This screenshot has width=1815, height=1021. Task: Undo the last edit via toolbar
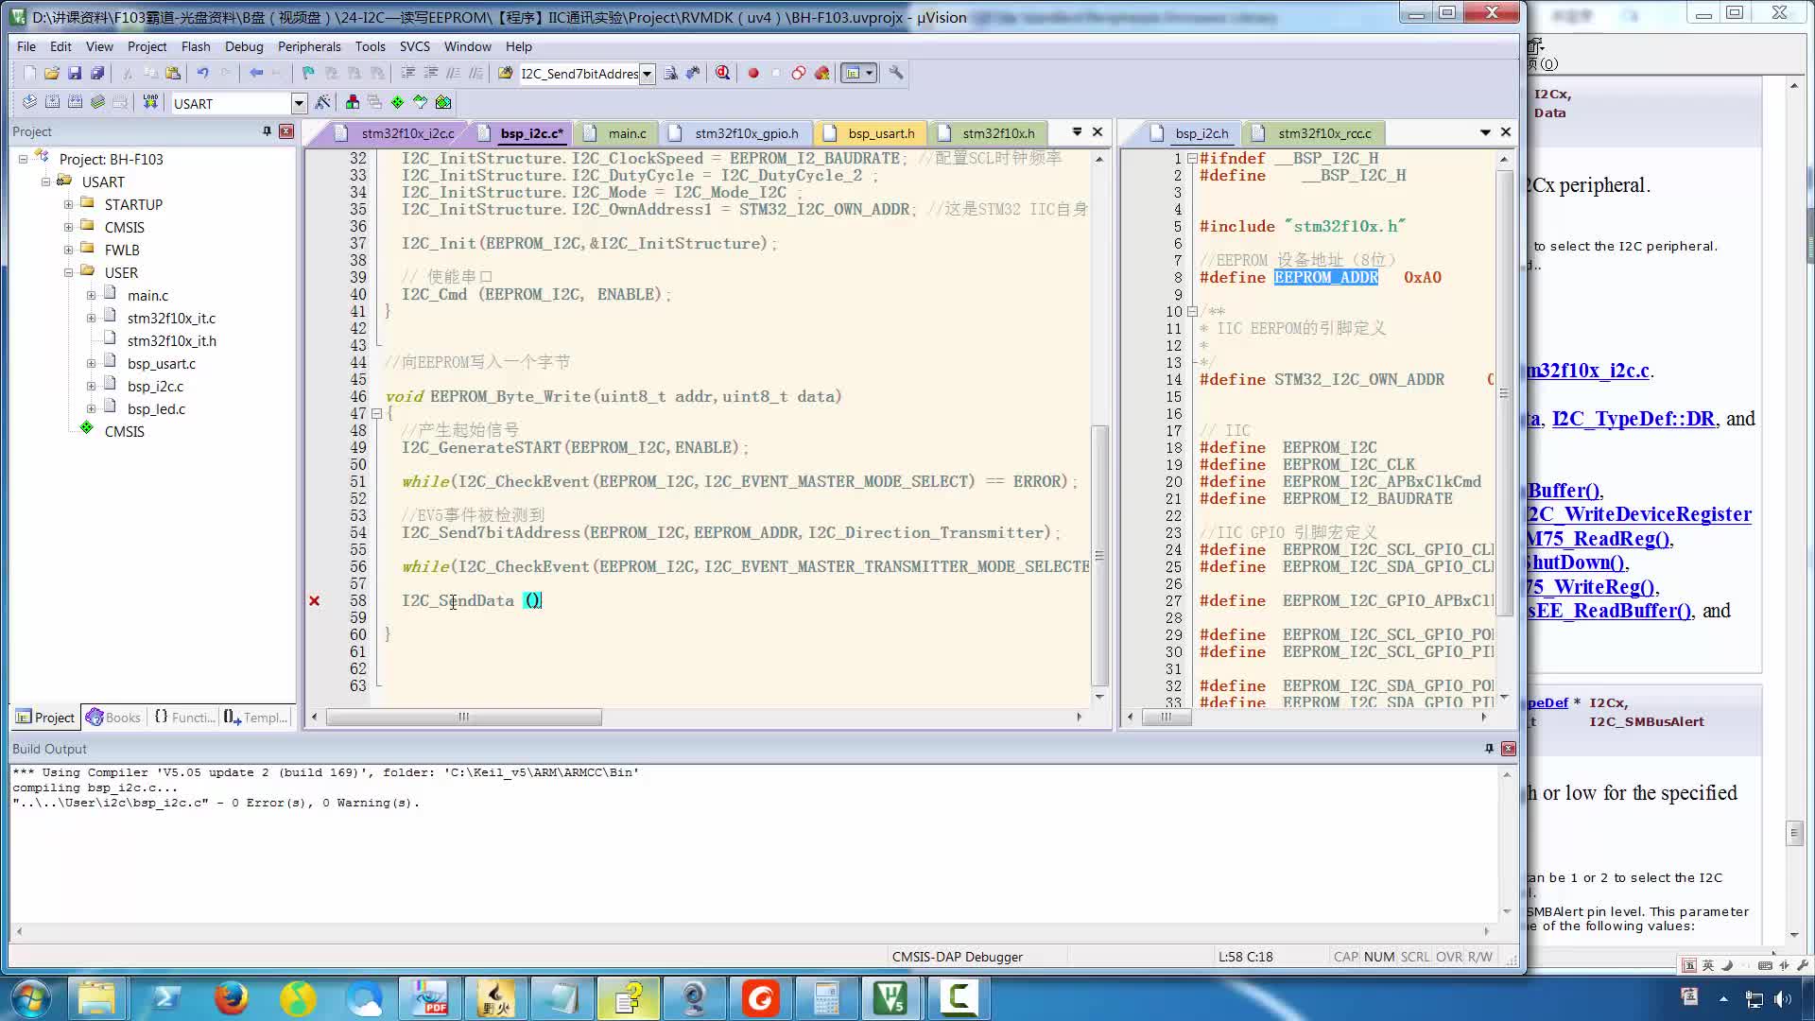tap(202, 73)
